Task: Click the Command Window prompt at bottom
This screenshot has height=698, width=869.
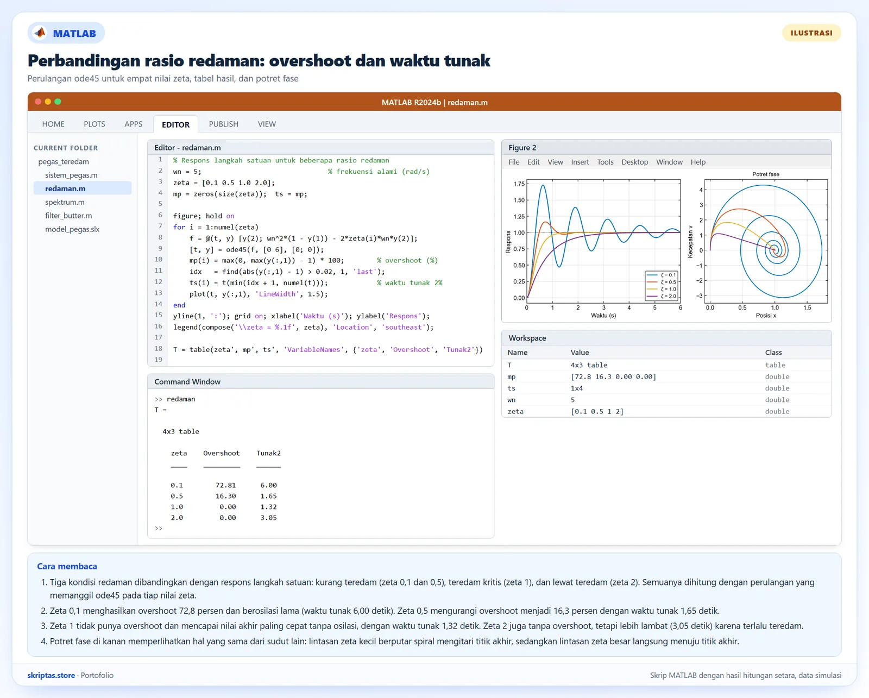Action: coord(159,529)
